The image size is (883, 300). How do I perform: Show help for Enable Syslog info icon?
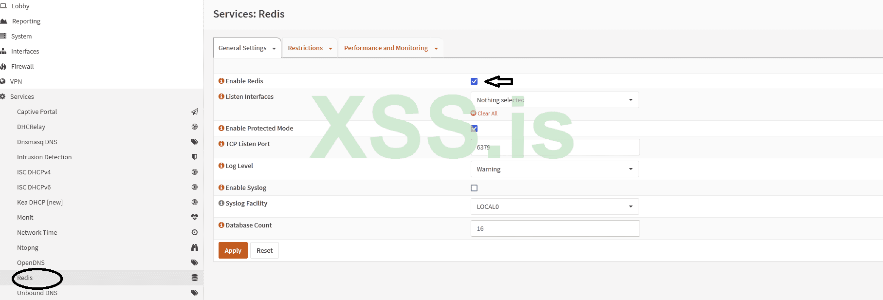[x=221, y=187]
